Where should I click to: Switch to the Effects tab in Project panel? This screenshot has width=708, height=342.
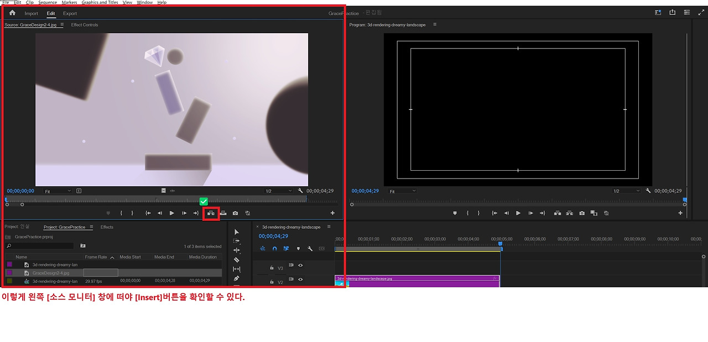[x=107, y=227]
